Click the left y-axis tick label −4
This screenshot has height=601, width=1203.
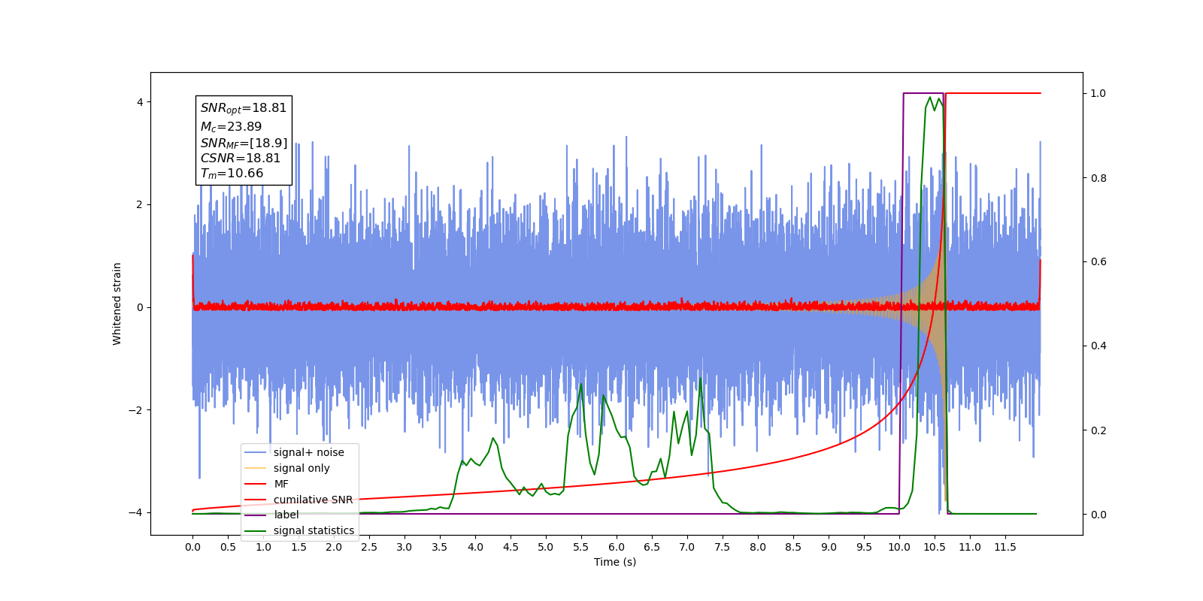135,513
